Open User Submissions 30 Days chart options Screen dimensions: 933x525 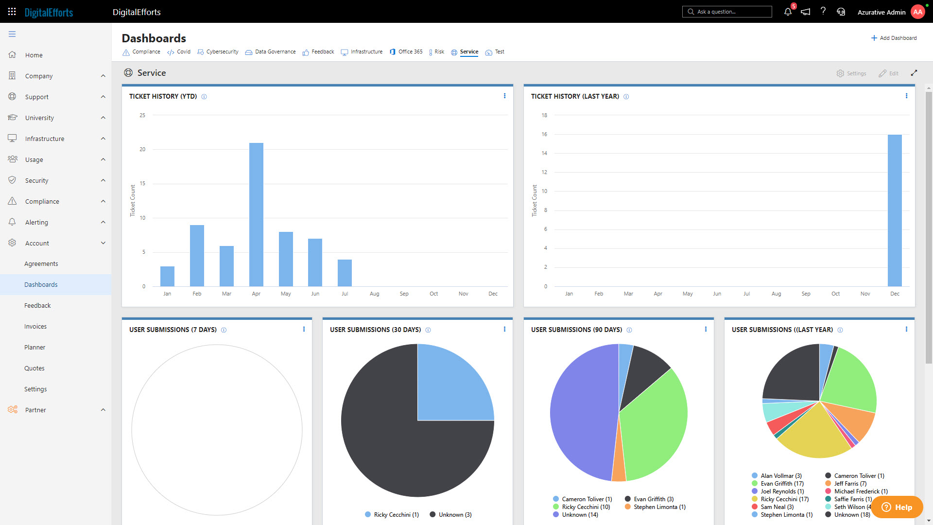tap(505, 329)
